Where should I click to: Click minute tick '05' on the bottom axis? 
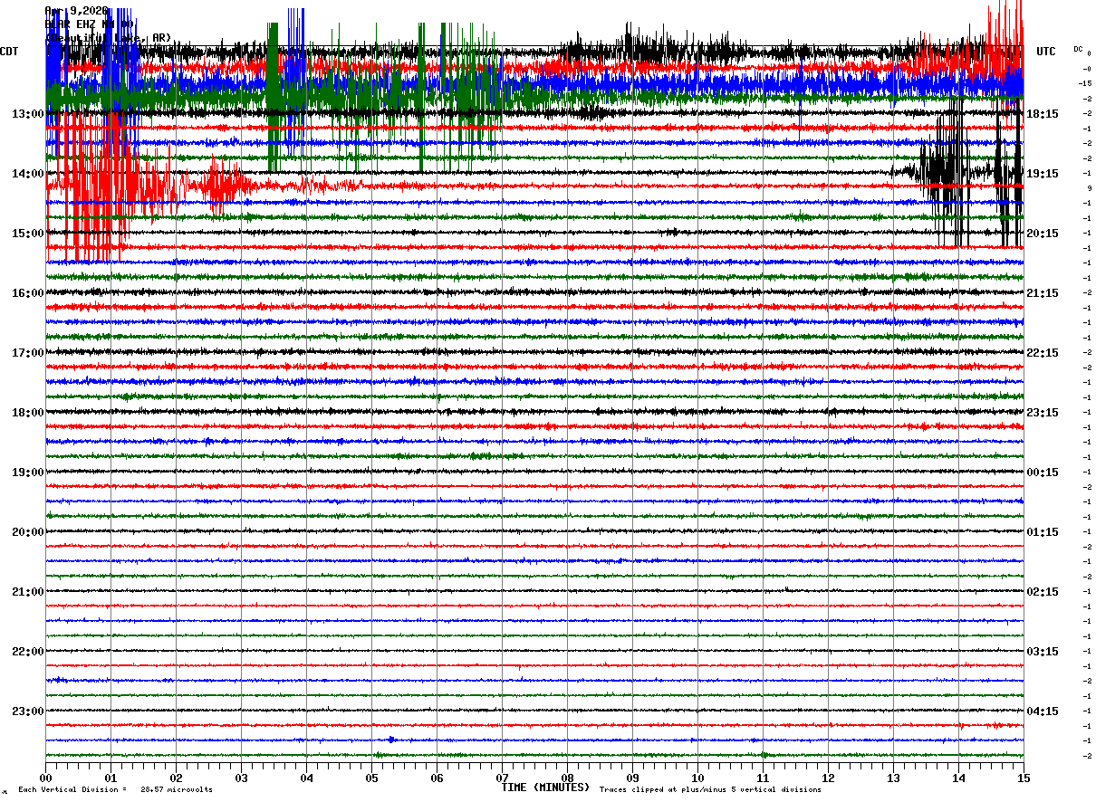[372, 778]
